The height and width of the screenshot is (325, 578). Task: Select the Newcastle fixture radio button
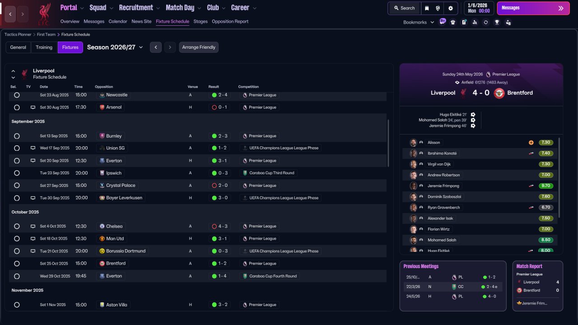point(17,95)
